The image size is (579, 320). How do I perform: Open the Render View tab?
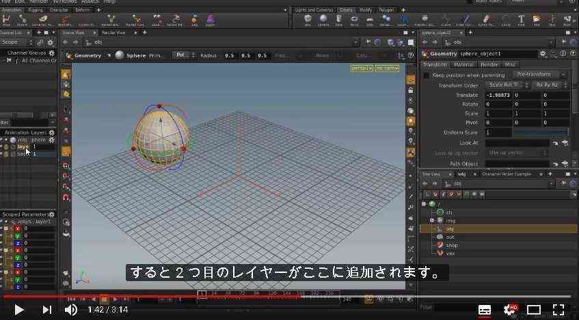click(113, 33)
